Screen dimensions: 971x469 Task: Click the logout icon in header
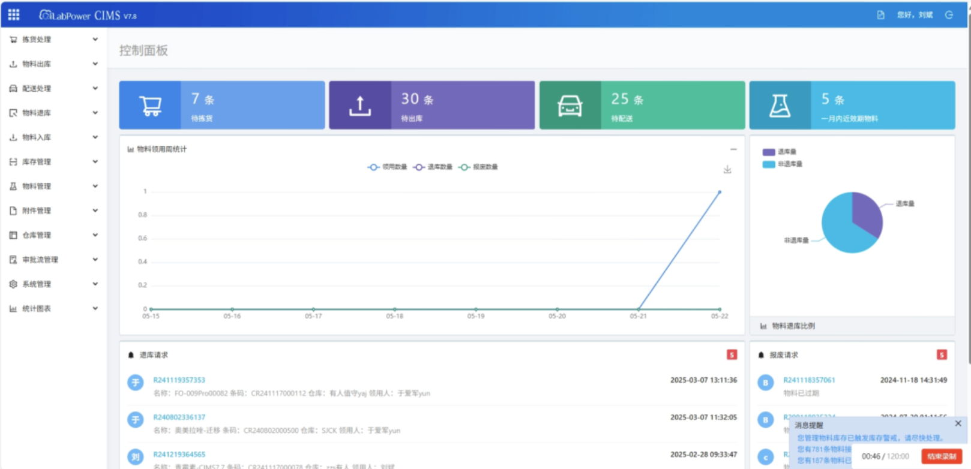pos(949,15)
